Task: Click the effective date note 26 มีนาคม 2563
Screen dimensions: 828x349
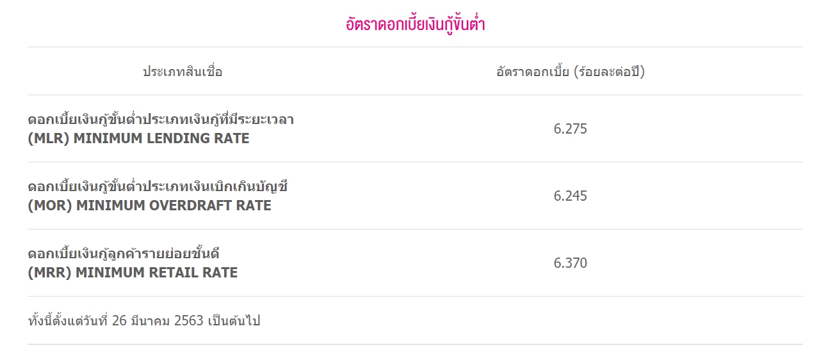Action: point(158,321)
